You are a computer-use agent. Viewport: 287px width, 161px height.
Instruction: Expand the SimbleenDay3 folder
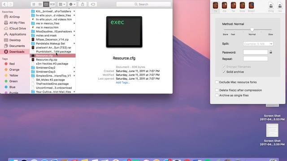[x=74, y=72]
